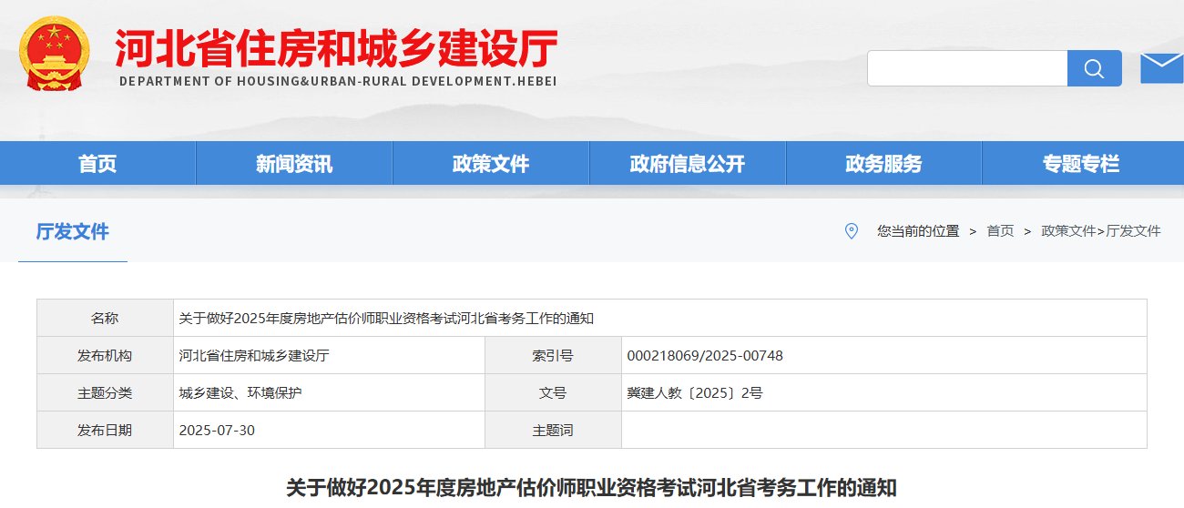This screenshot has width=1184, height=508.
Task: Click the date 2025-07-30
Action: pos(217,430)
